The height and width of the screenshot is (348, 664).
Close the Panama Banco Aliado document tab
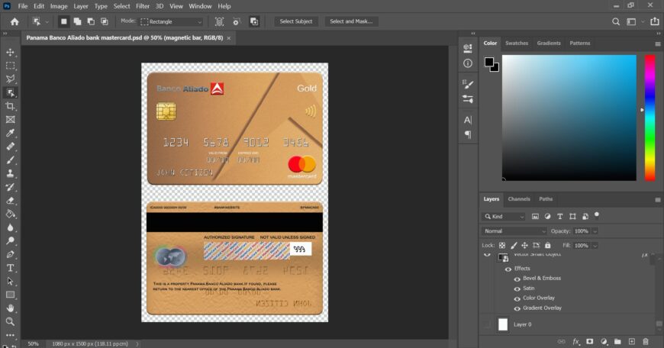pyautogui.click(x=229, y=38)
